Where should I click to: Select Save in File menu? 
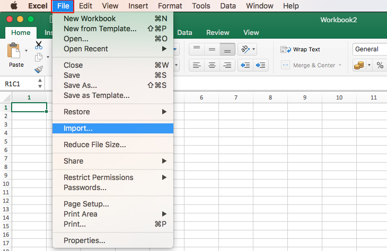(113, 75)
